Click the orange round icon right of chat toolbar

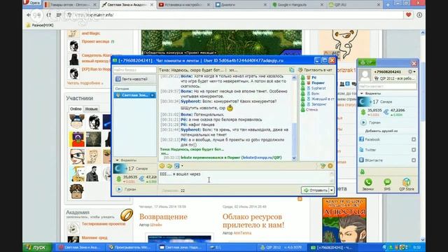tap(330, 166)
